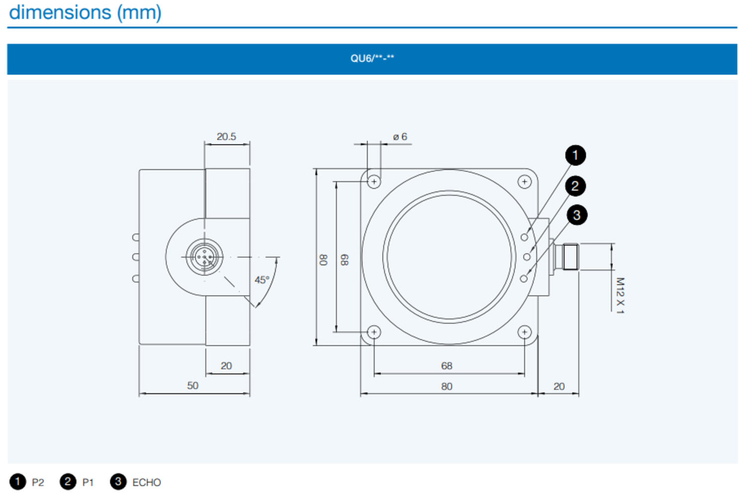Screen dimensions: 745x498
Task: Click the ECHO legend label
Action: (147, 483)
